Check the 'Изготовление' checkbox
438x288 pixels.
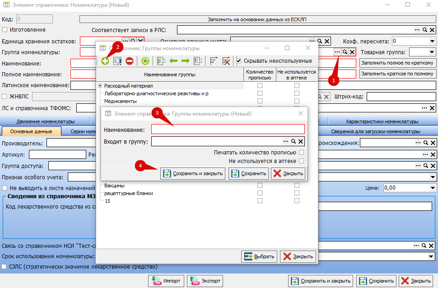(x=5, y=30)
